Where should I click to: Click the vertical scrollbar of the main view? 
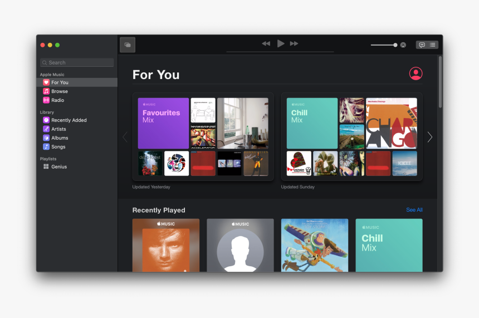pos(440,82)
